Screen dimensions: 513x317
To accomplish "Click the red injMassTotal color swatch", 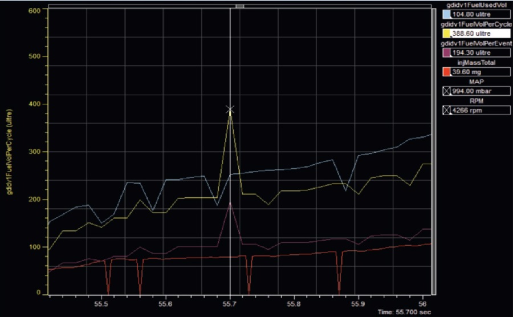I will click(x=446, y=72).
